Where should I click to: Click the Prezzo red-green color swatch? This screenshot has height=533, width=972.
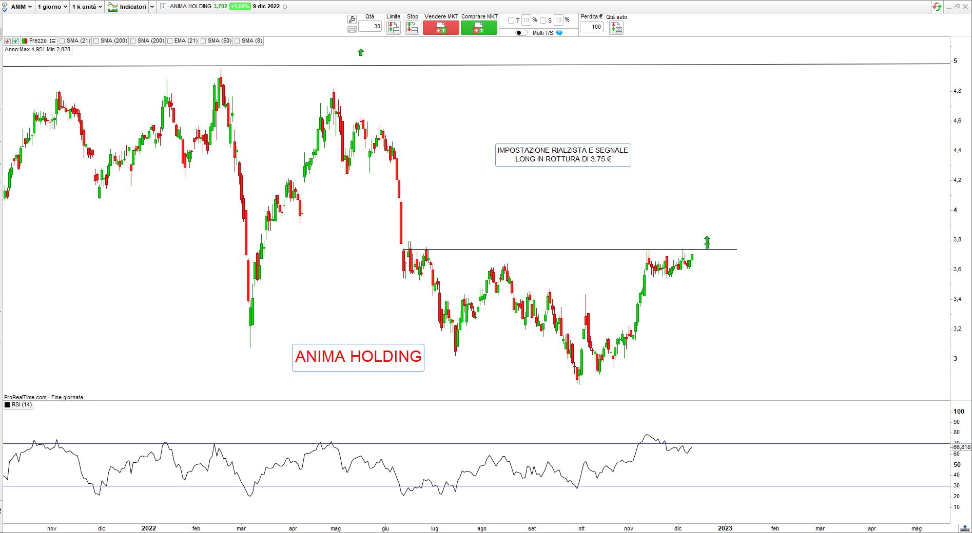24,41
